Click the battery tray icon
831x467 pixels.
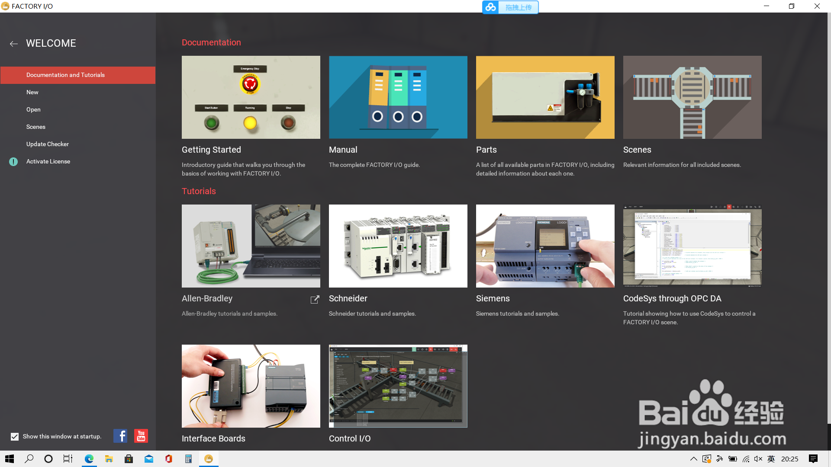click(x=732, y=459)
